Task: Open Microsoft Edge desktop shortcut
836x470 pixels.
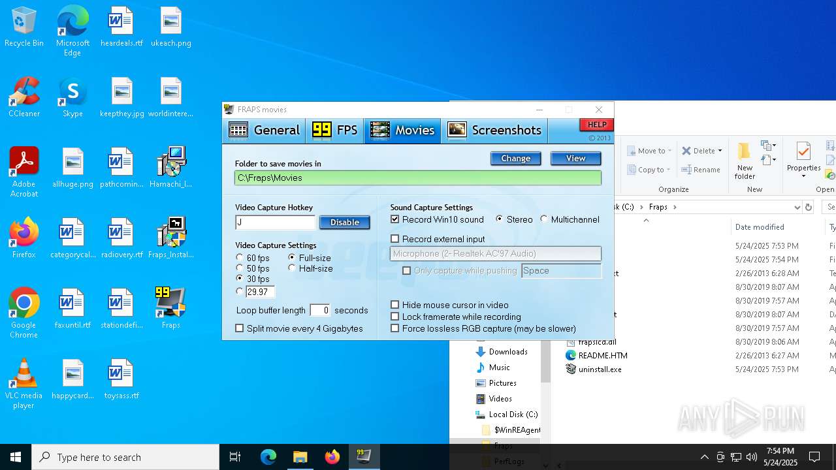Action: click(72, 31)
